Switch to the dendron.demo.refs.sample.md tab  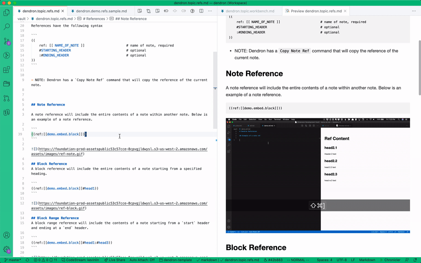coord(101,11)
